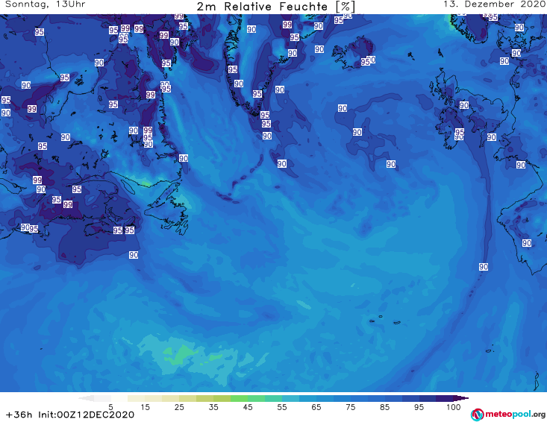Click the legend label '85'
The width and height of the screenshot is (547, 422).
[x=385, y=407]
